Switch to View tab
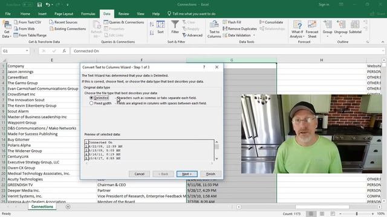This screenshot has width=387, height=217. tap(141, 14)
